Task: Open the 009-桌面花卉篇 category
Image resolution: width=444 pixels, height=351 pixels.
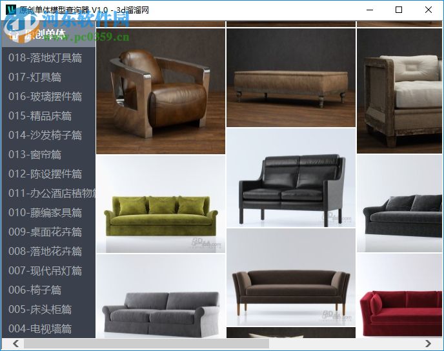Action: [45, 232]
